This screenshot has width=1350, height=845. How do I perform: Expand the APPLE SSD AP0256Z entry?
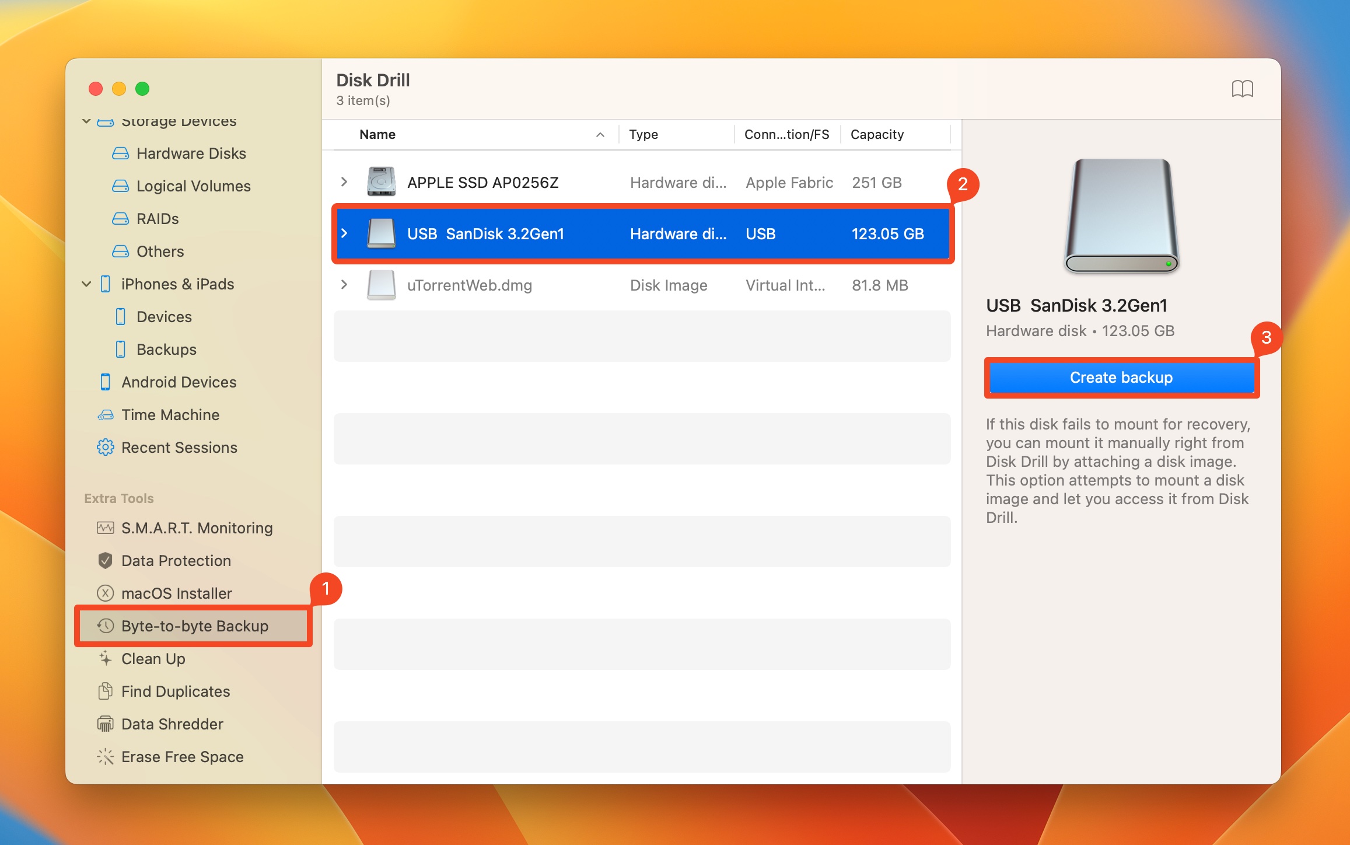click(344, 181)
